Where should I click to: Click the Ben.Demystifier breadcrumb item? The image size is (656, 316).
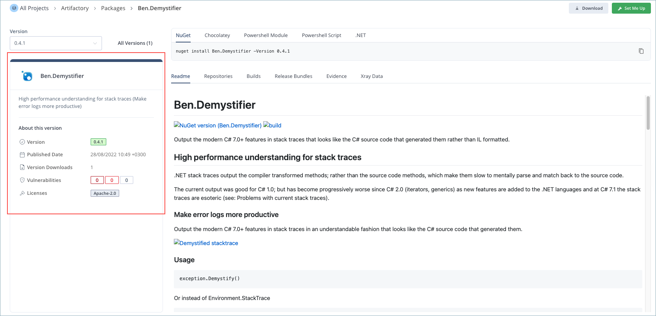pyautogui.click(x=159, y=8)
